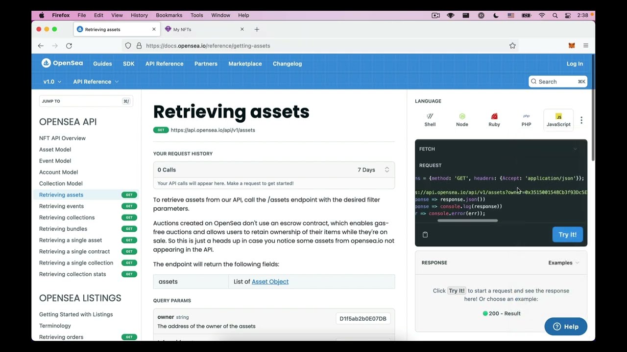Open the Apple menu

pos(42,15)
